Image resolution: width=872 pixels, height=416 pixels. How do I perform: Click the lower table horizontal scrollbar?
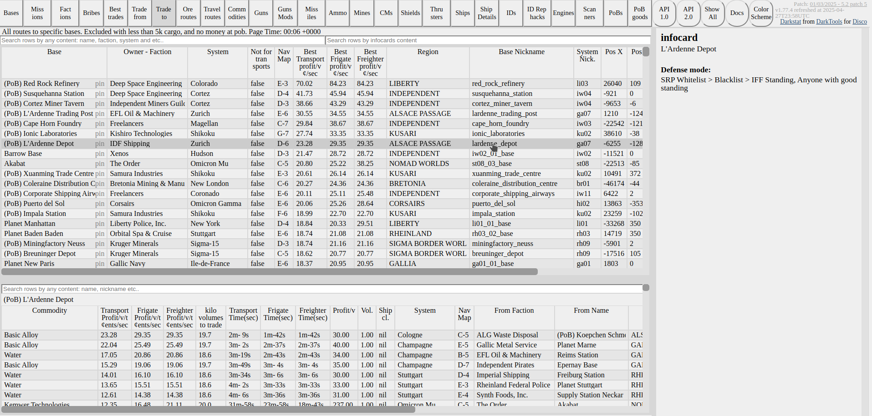click(208, 409)
